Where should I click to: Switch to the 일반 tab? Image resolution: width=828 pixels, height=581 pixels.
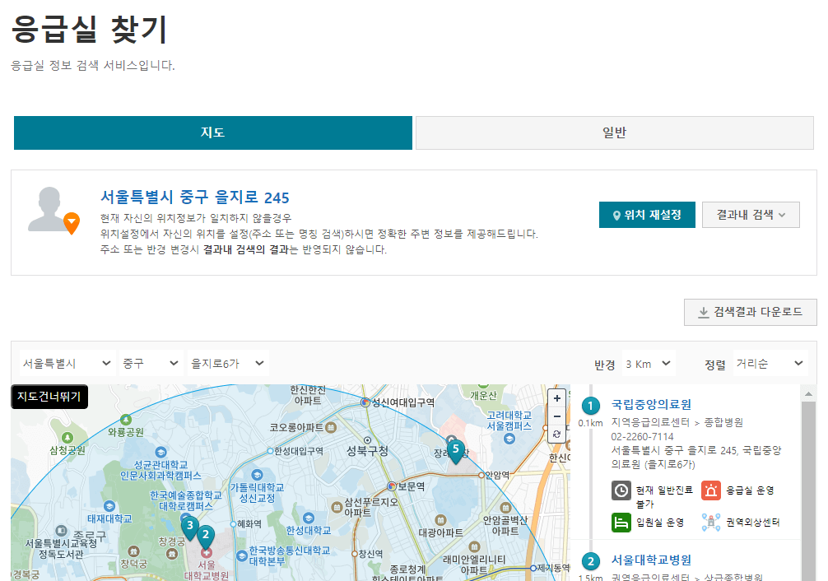pyautogui.click(x=615, y=132)
